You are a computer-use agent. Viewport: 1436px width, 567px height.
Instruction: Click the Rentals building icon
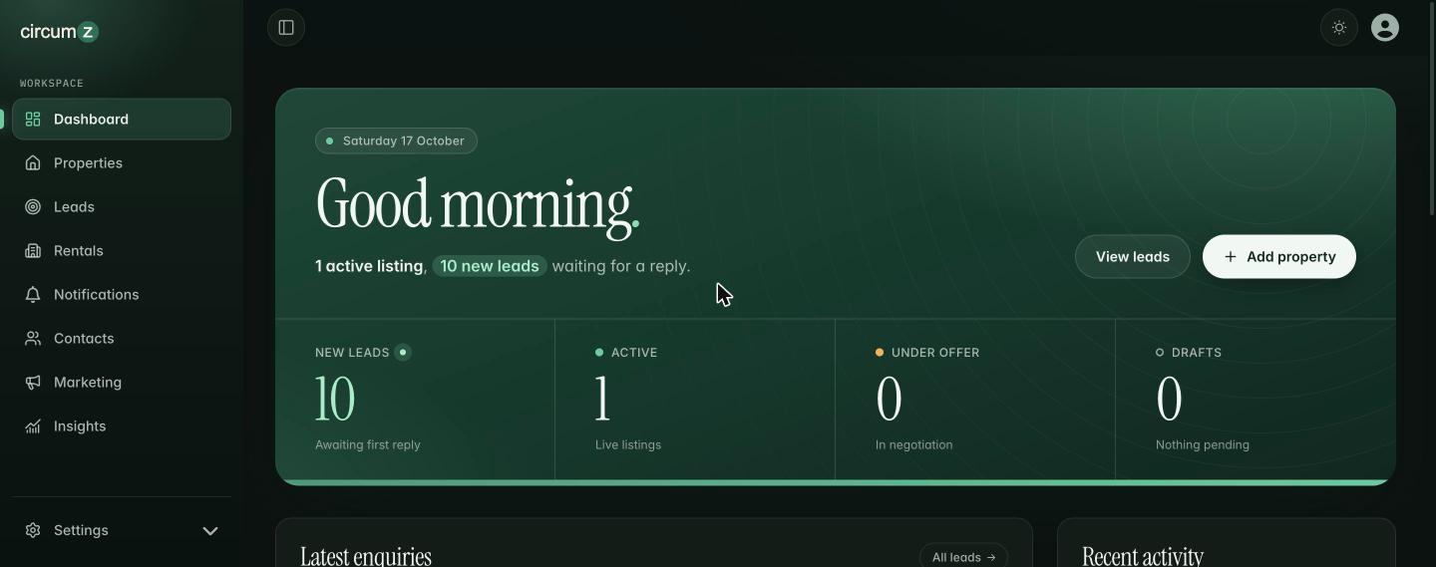tap(33, 251)
